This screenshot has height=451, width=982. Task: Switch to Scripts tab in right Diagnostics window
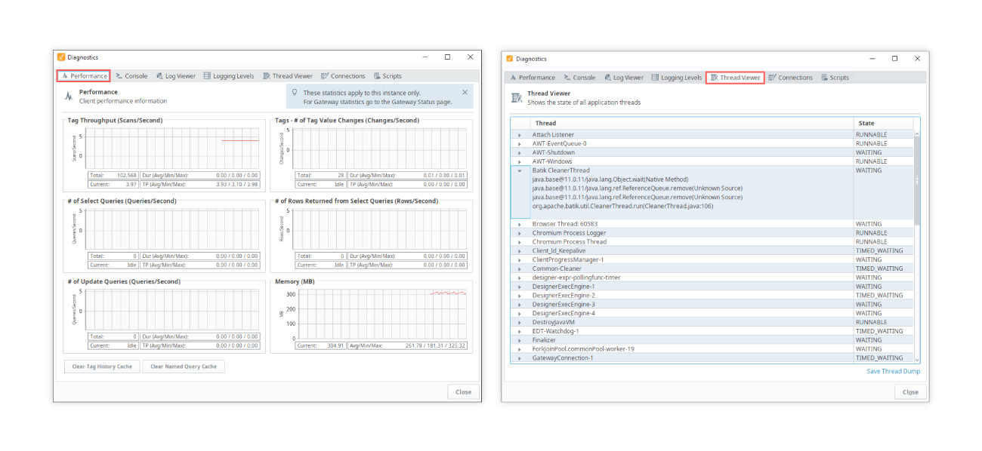tap(835, 78)
